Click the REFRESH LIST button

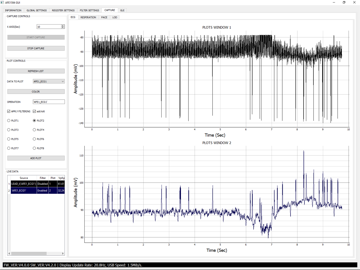click(x=36, y=71)
